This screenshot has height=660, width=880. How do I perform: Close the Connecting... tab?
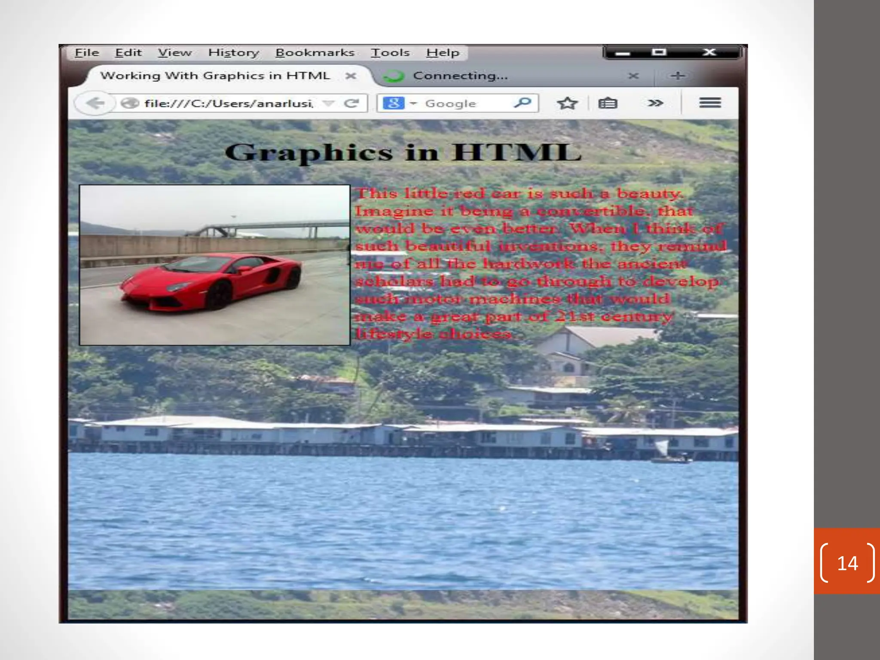point(633,76)
